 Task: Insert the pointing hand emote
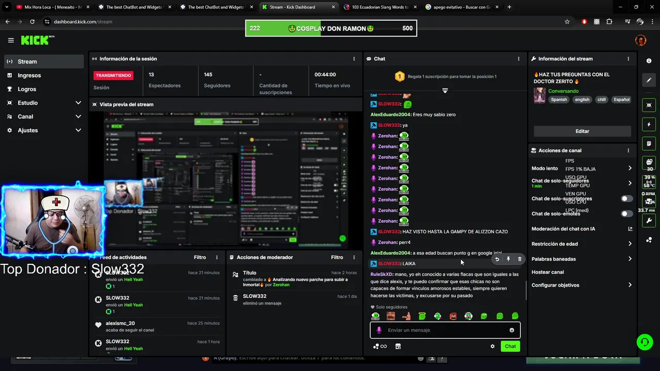click(x=406, y=316)
